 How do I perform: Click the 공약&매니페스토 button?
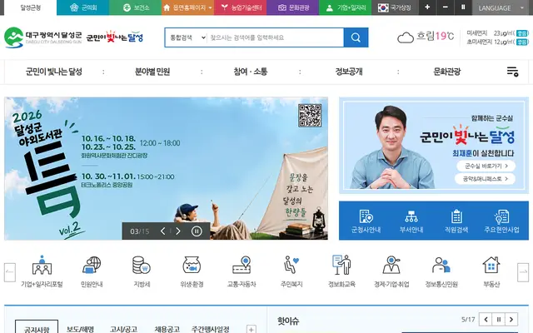click(x=486, y=179)
